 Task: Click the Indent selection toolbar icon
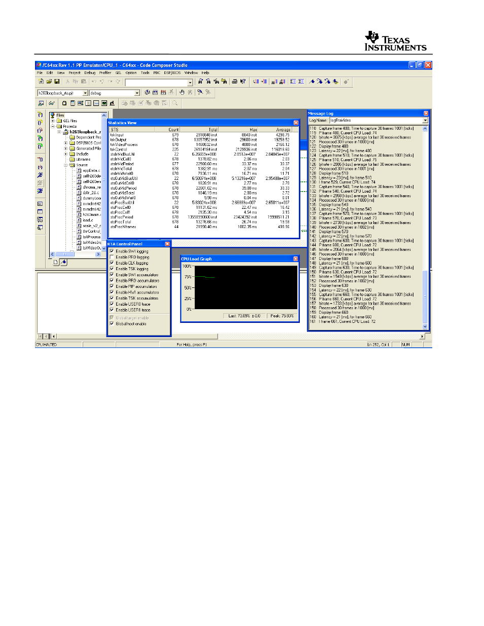coord(301,81)
